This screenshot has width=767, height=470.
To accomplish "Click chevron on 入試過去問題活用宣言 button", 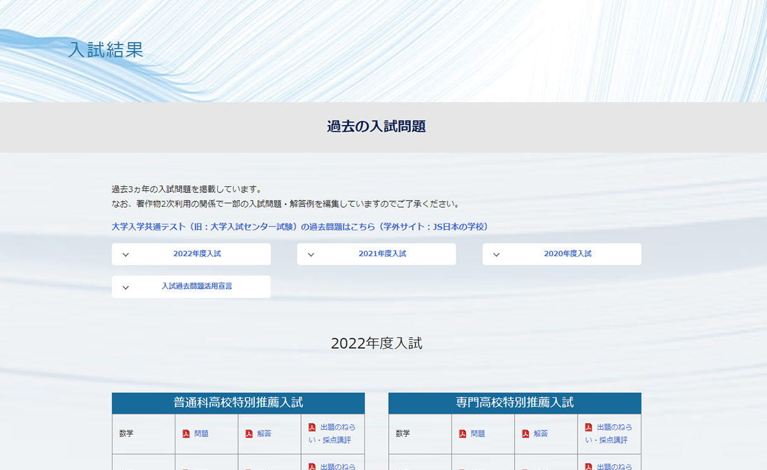I will coord(126,288).
